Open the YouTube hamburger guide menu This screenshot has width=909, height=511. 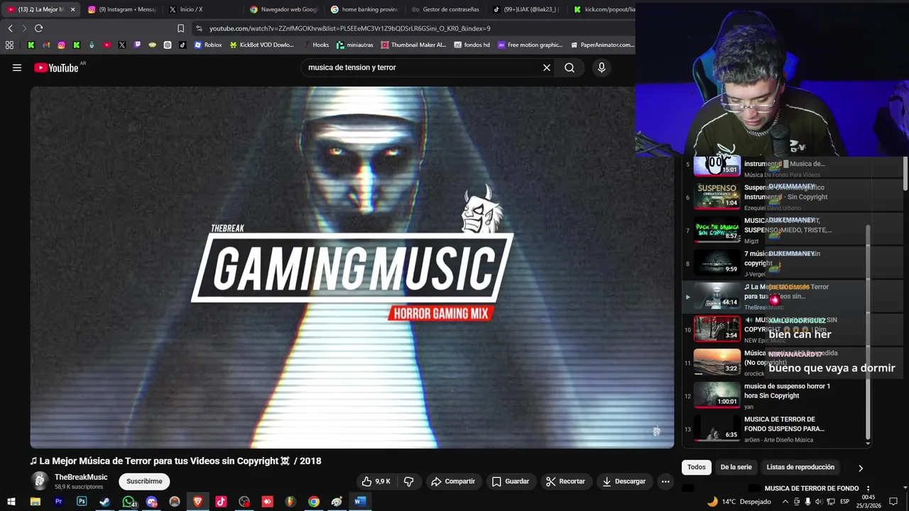(17, 67)
